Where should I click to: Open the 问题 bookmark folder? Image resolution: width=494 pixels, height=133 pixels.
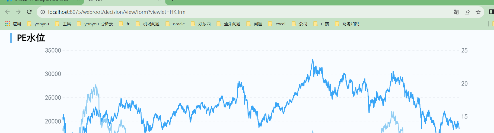254,24
